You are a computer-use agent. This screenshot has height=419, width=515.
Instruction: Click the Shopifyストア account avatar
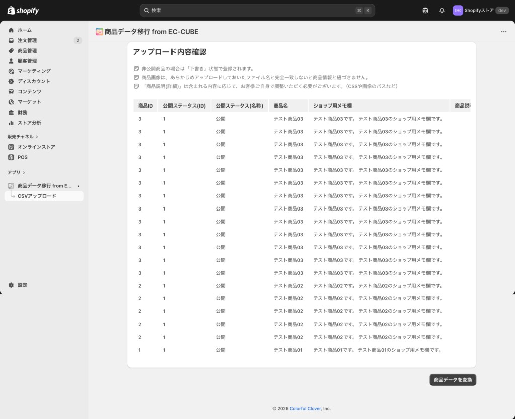(458, 11)
